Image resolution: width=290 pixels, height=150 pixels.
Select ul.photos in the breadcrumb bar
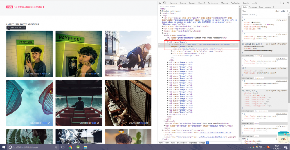click(x=193, y=143)
